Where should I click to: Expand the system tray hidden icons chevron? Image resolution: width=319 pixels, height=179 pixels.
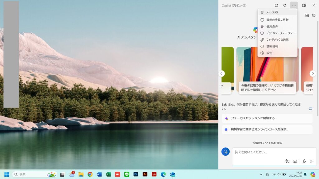coord(261,174)
